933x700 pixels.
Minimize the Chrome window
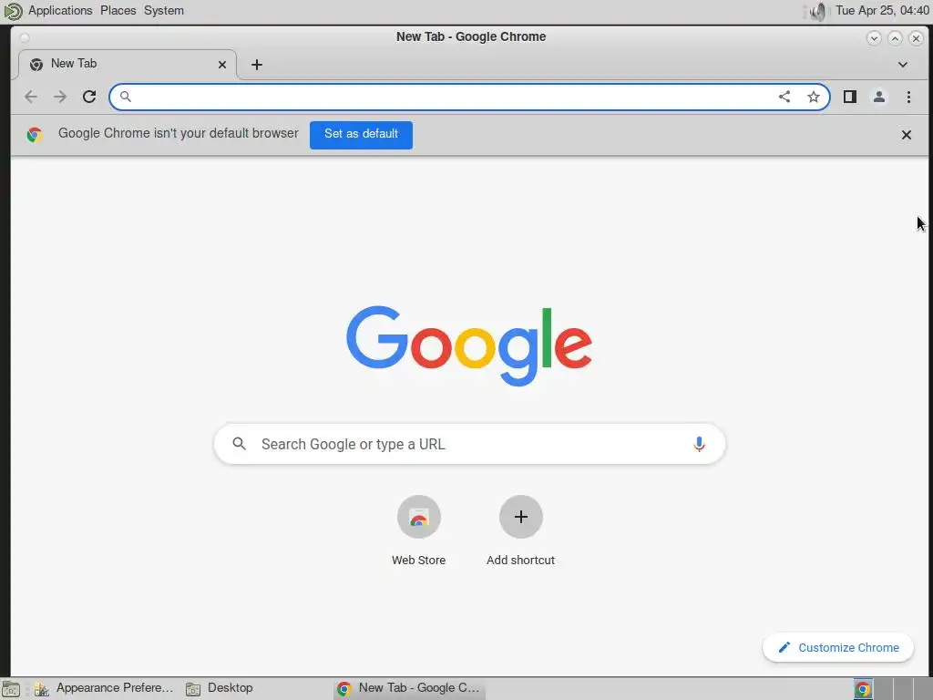coord(874,38)
